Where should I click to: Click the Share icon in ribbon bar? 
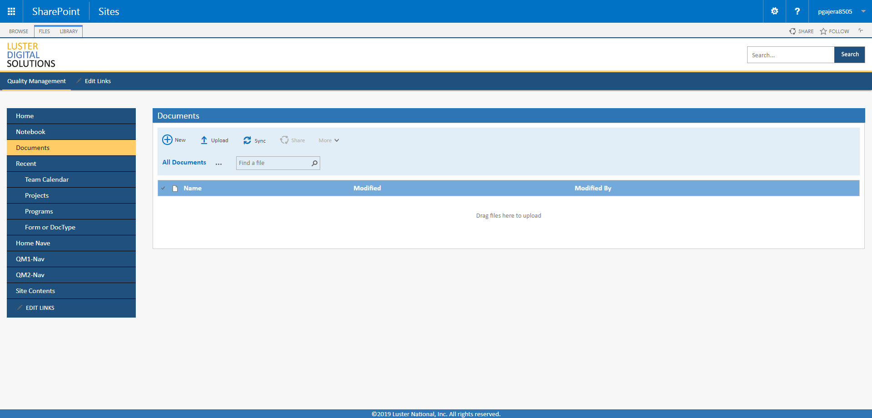pyautogui.click(x=793, y=31)
